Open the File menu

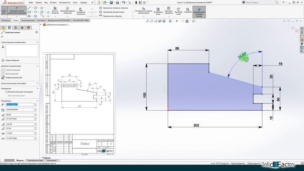pos(31,2)
